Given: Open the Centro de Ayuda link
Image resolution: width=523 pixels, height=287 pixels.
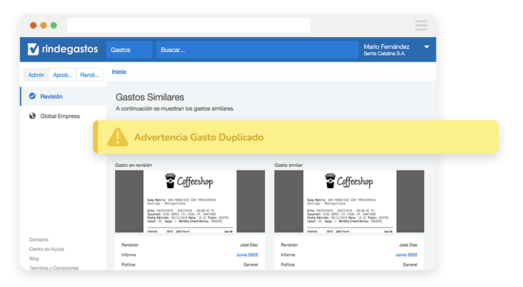Looking at the screenshot, I should pos(46,249).
